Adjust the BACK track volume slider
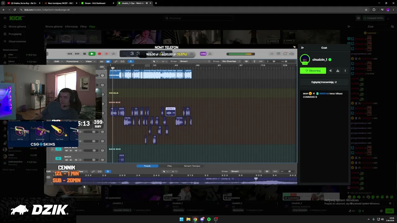 tap(90, 160)
